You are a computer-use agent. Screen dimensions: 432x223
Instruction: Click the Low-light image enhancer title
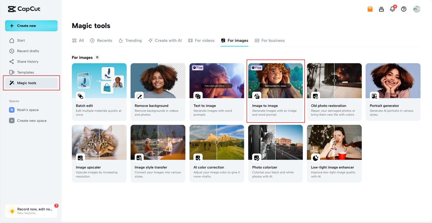tap(332, 167)
